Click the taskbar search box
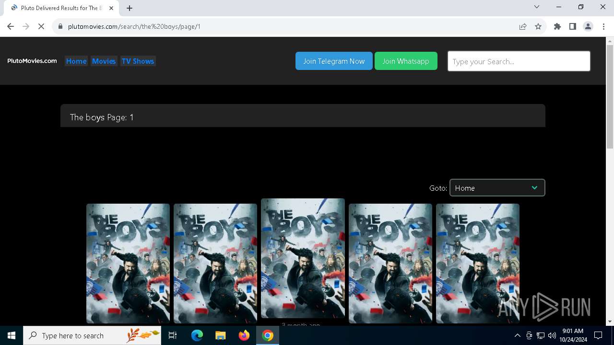 click(92, 335)
